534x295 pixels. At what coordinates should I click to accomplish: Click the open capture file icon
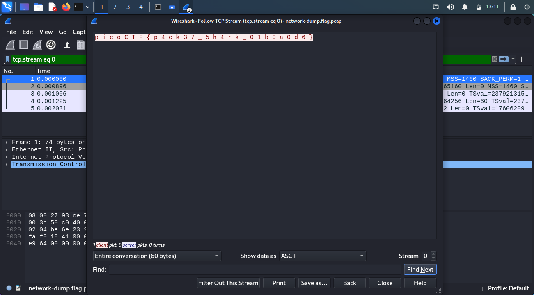tap(67, 45)
